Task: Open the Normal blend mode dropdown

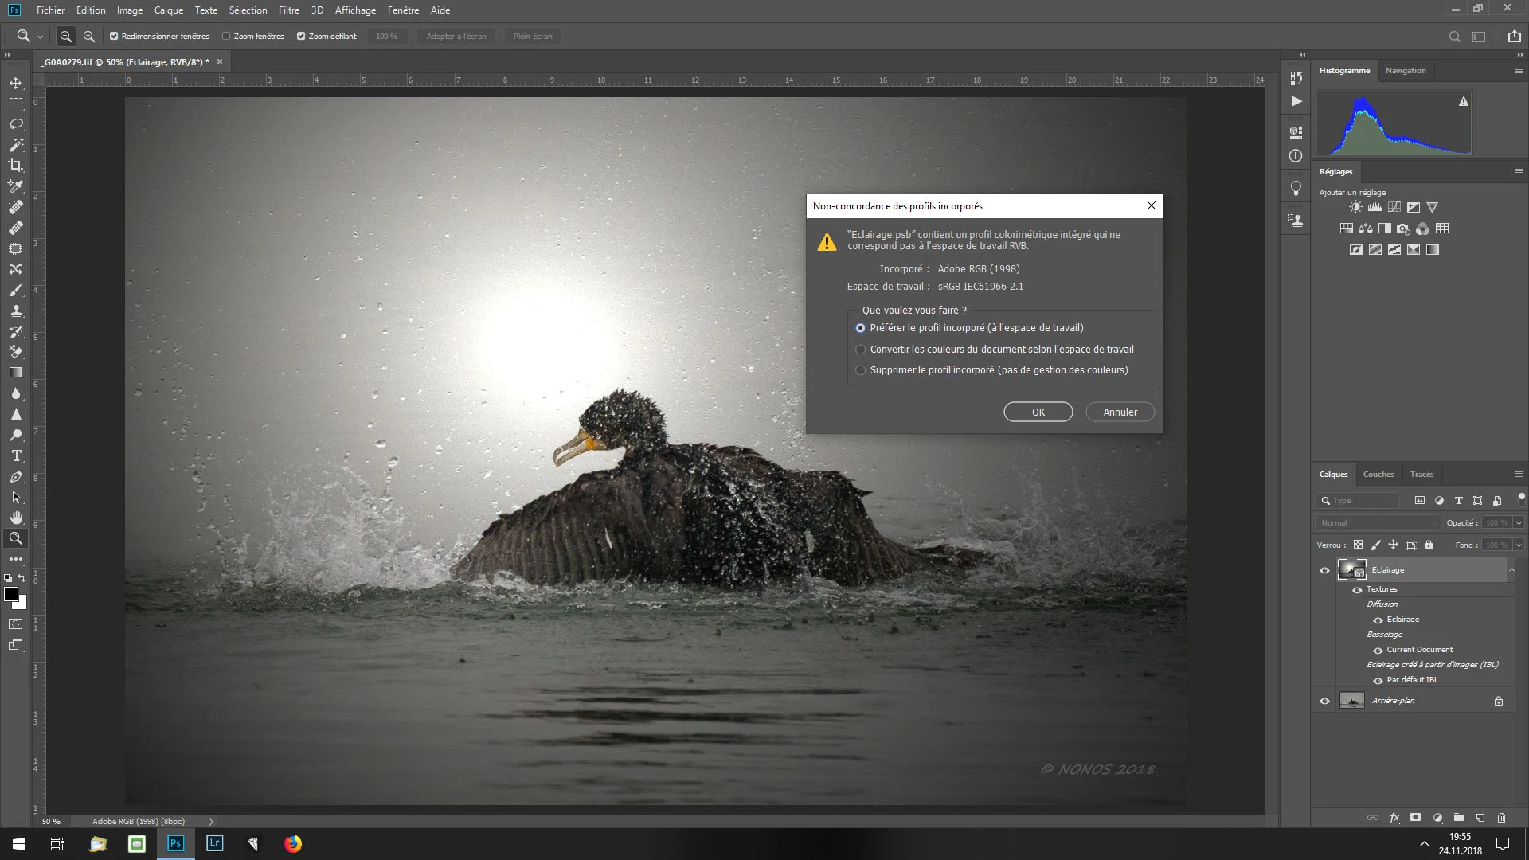Action: (x=1378, y=523)
